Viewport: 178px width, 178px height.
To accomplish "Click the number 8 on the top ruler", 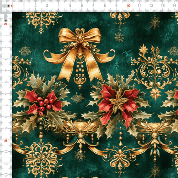I will [105, 6].
